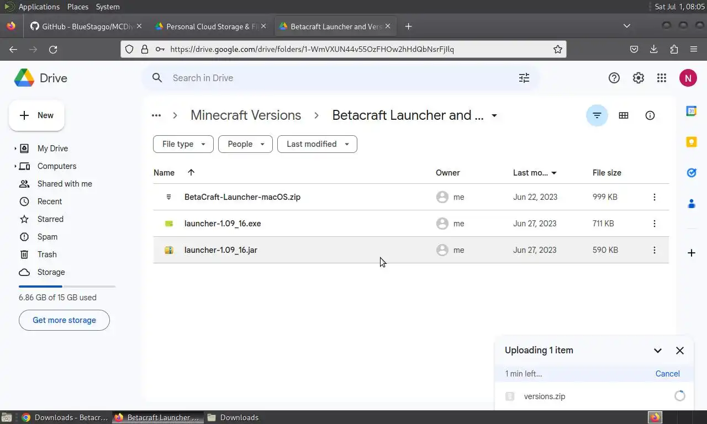The width and height of the screenshot is (707, 424).
Task: Open the Places menu
Action: tap(78, 7)
